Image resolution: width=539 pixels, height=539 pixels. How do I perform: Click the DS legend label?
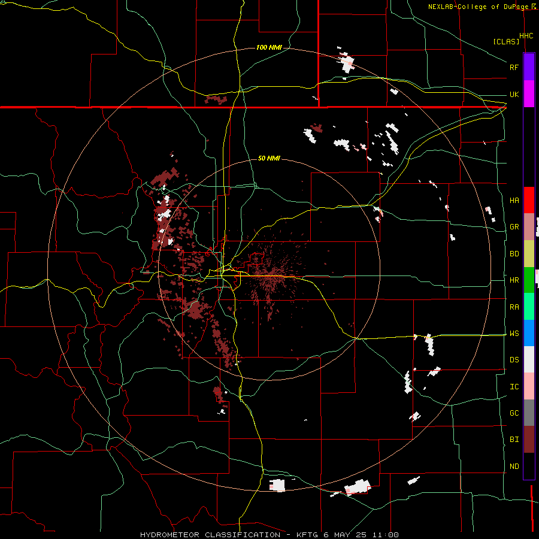tap(514, 360)
